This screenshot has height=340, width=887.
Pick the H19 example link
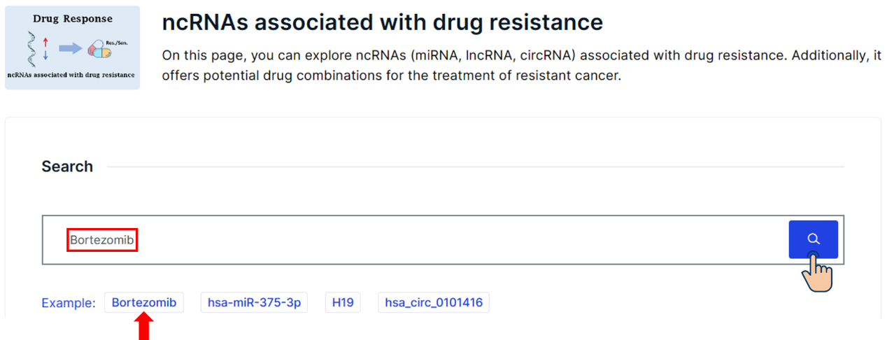point(343,303)
